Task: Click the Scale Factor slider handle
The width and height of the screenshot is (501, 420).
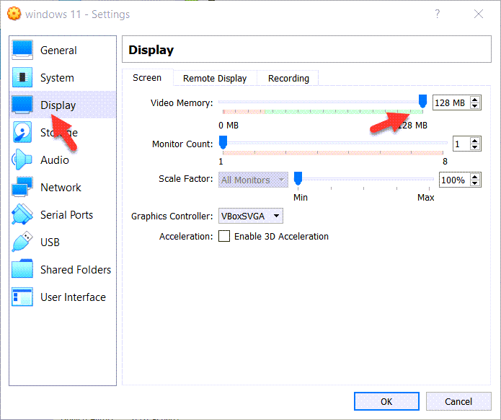Action: point(297,178)
